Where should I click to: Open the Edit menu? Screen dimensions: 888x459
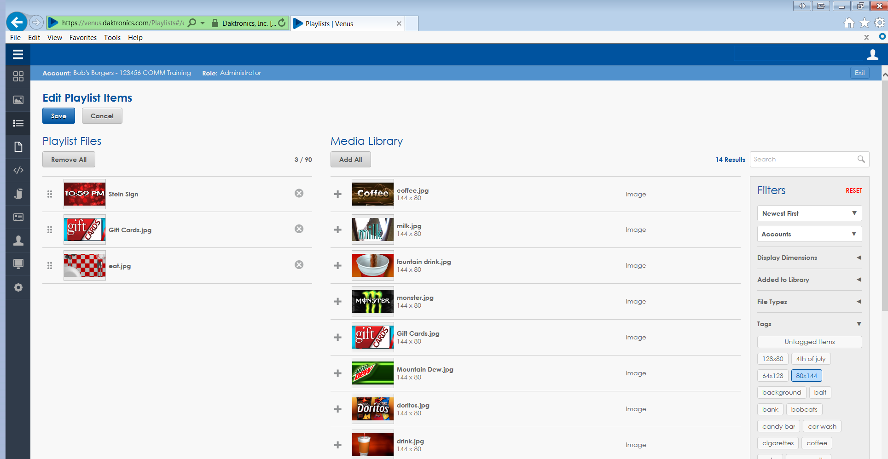34,38
